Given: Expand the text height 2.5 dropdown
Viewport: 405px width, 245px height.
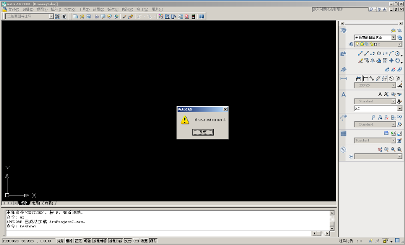Looking at the screenshot, I should [x=399, y=109].
